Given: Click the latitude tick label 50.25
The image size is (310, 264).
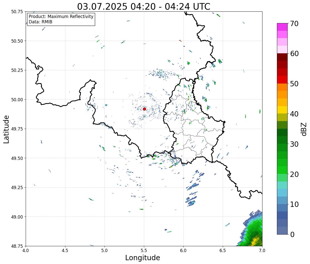Looking at the screenshot, I should point(17,70).
